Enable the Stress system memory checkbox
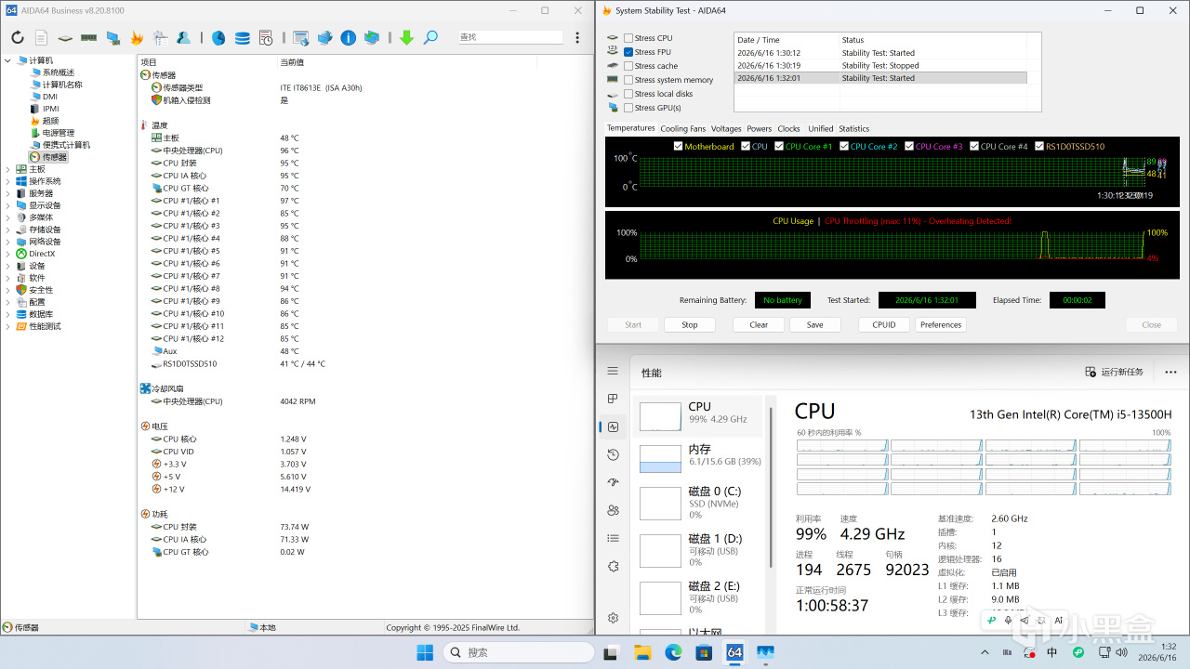 (x=628, y=80)
